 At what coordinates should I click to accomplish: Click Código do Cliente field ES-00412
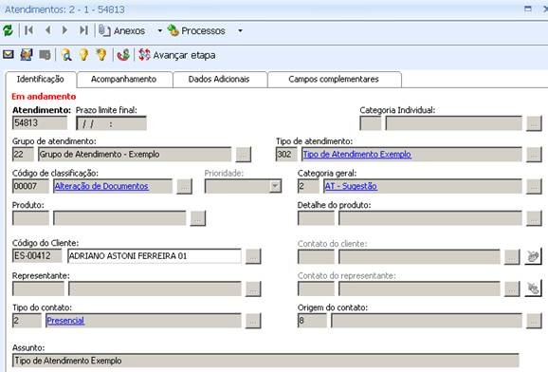37,256
